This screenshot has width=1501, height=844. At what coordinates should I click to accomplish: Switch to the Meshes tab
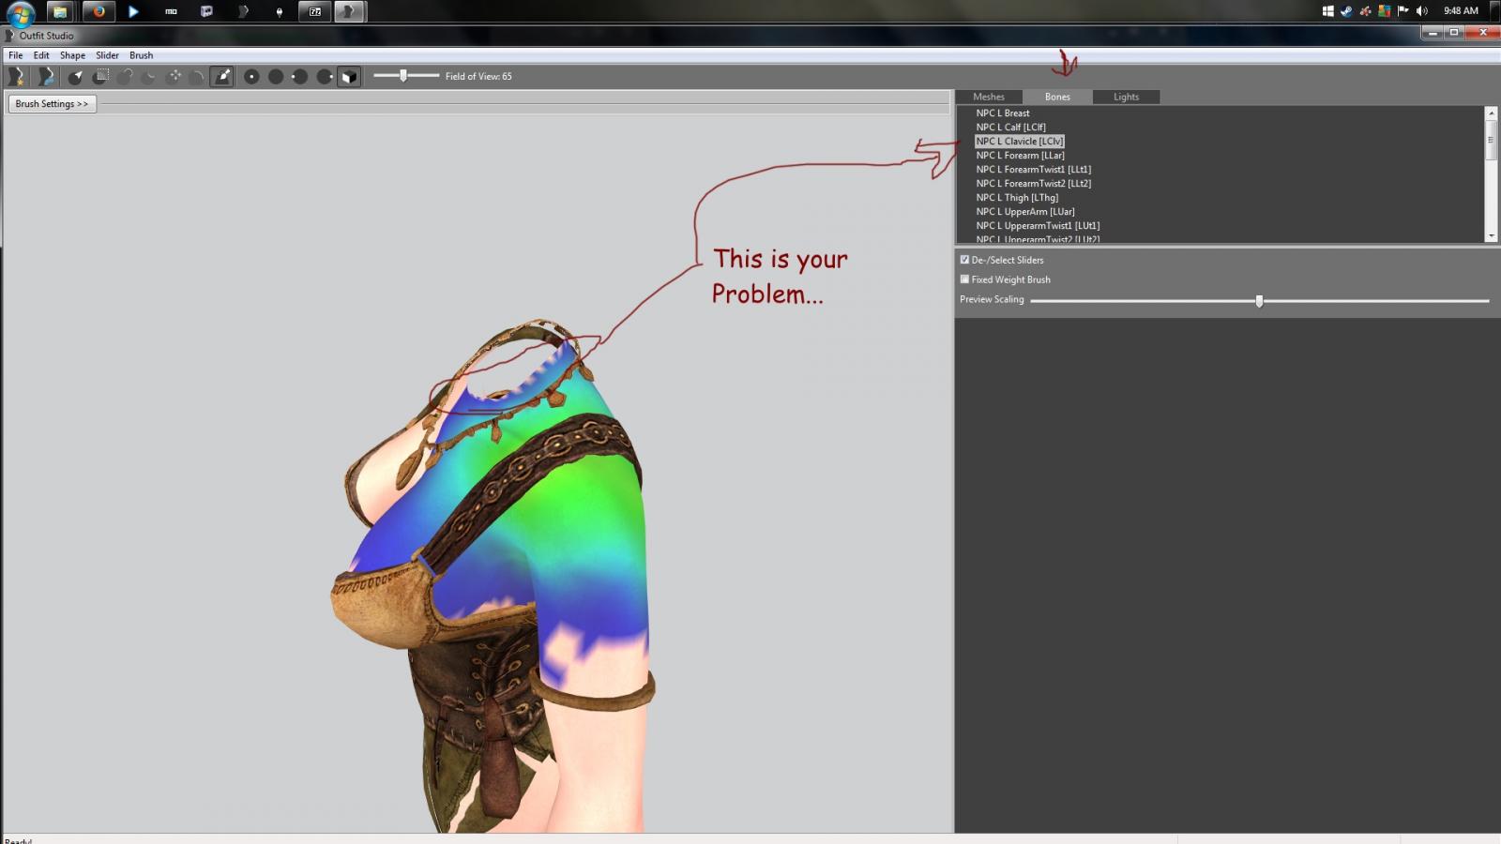988,97
